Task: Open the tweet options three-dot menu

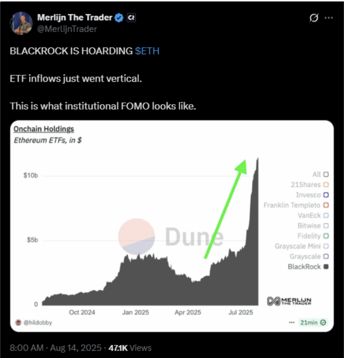Action: pyautogui.click(x=329, y=17)
